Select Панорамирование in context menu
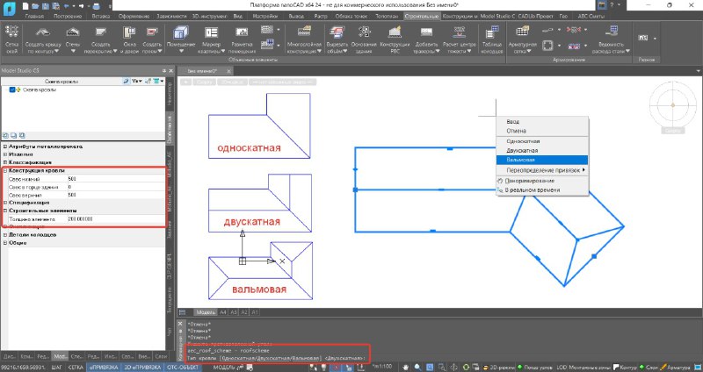703x372 pixels. [542, 181]
